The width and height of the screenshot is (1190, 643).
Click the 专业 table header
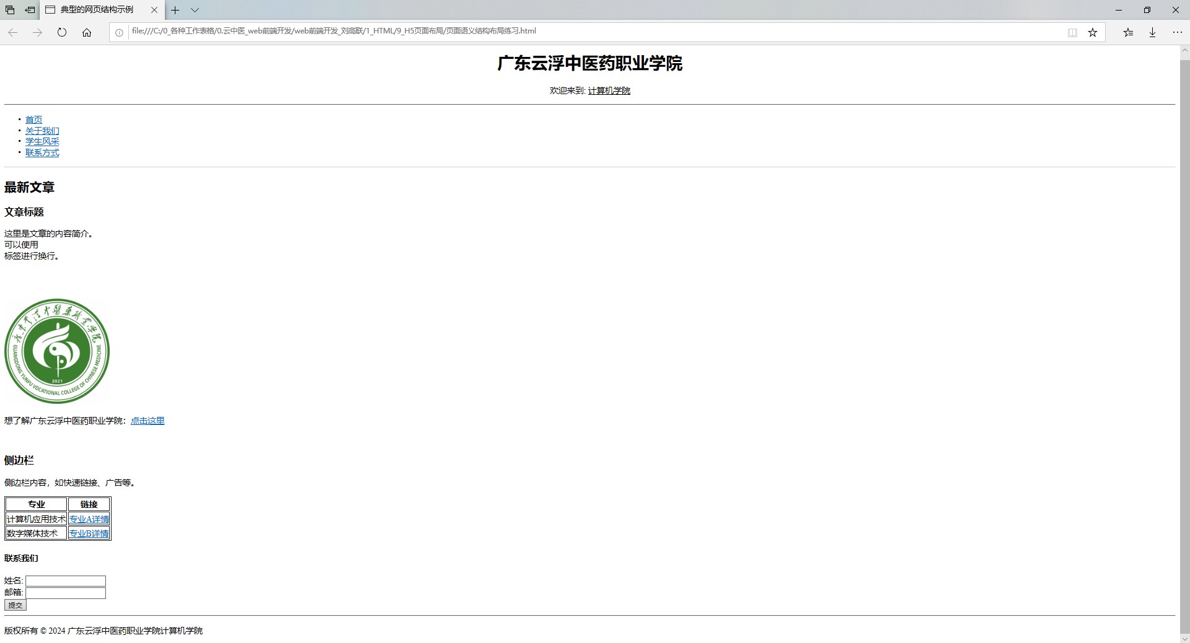37,504
